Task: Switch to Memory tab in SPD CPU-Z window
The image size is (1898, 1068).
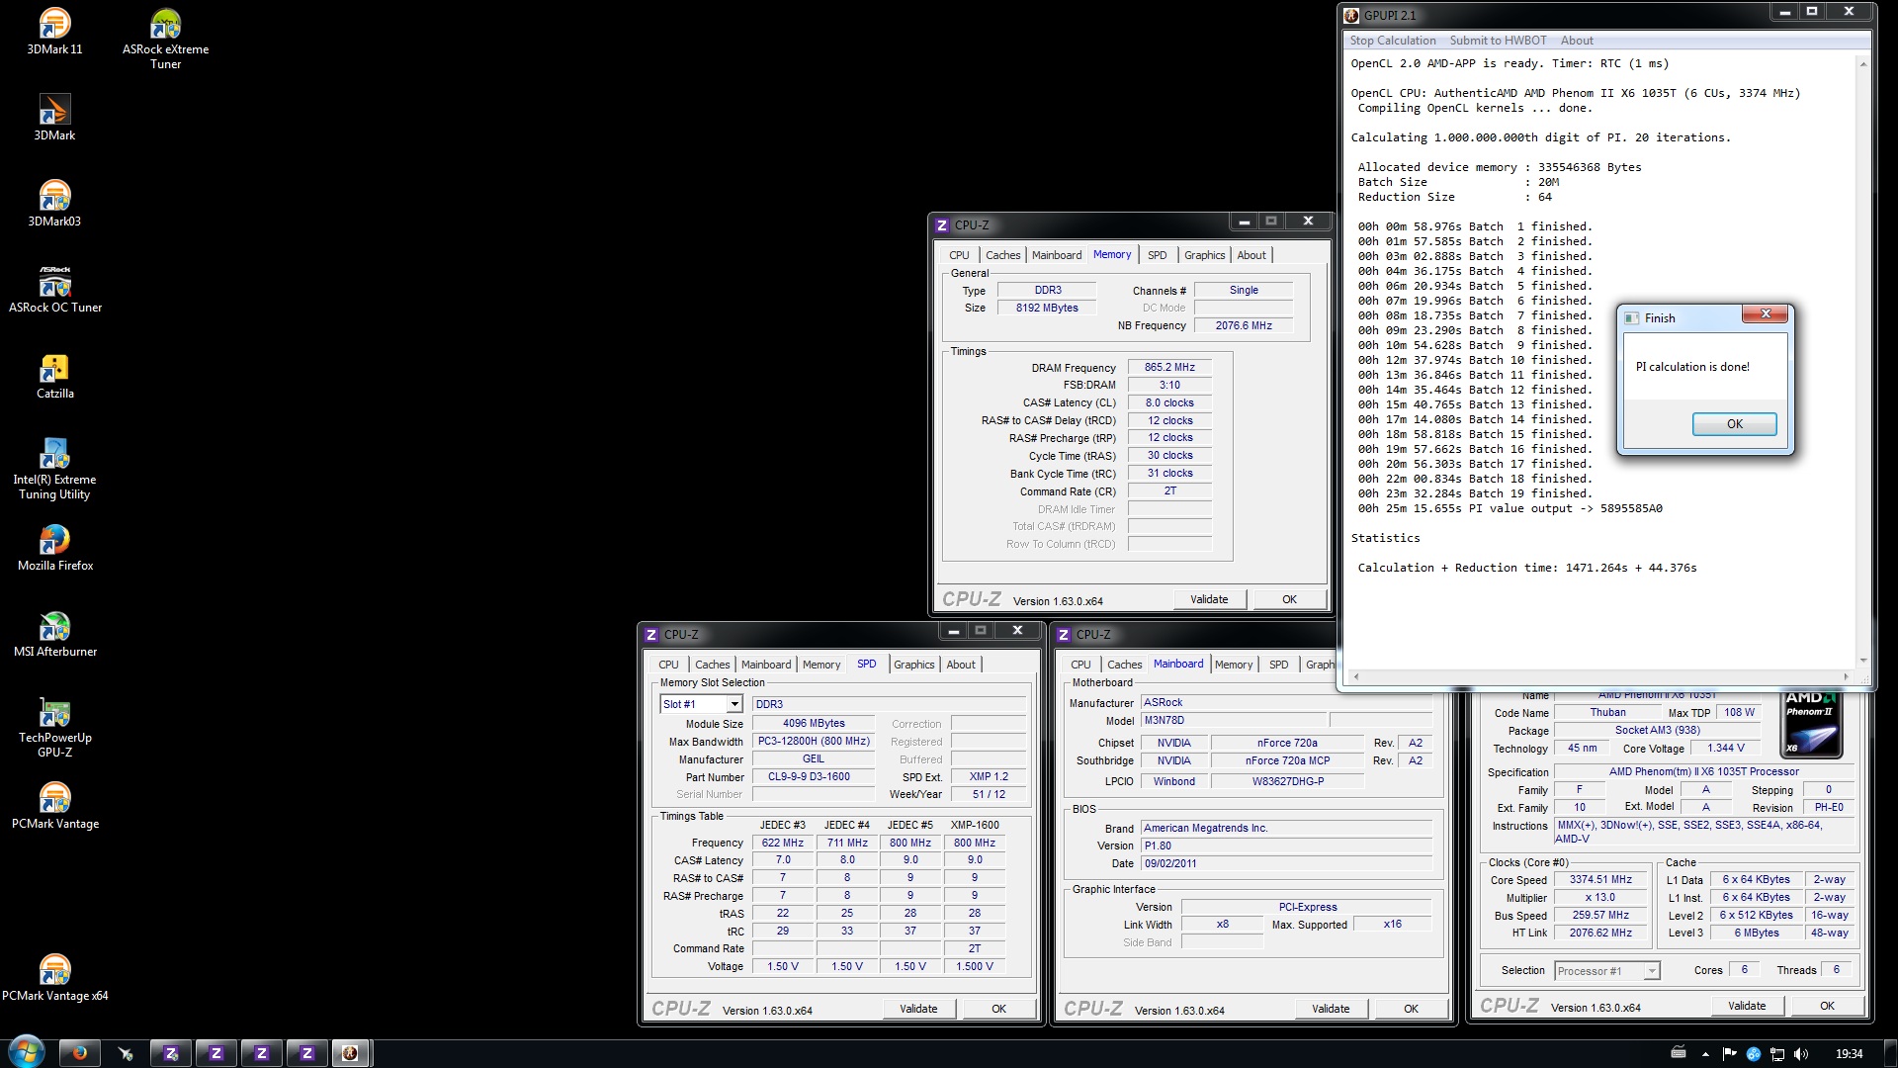Action: pyautogui.click(x=821, y=665)
